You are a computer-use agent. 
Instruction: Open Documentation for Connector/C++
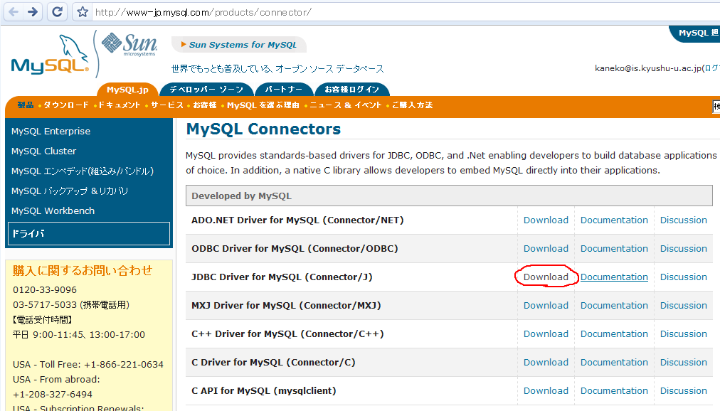click(x=615, y=334)
